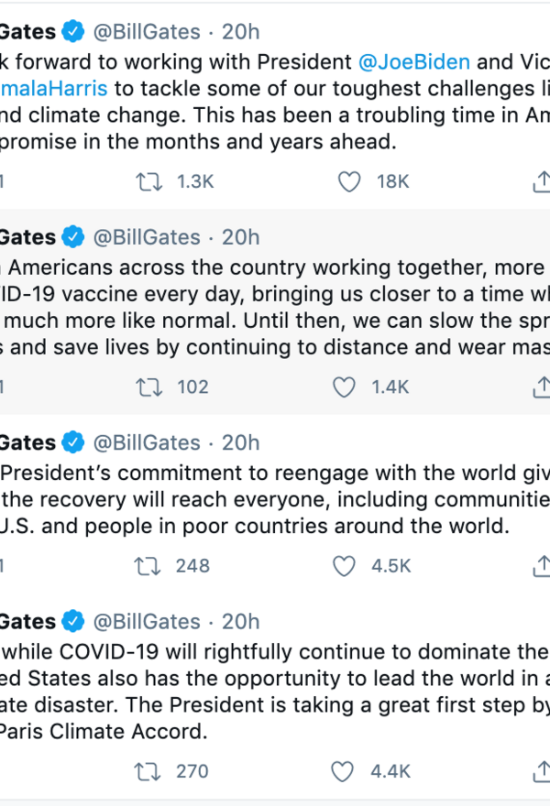550x806 pixels.
Task: Like the tweet with 18K likes
Action: (x=349, y=182)
